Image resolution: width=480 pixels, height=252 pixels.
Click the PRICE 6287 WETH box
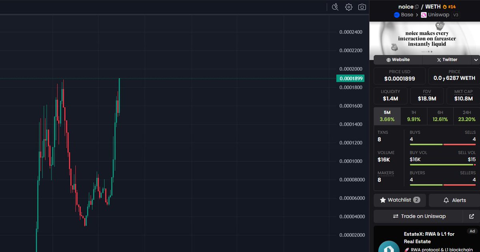click(454, 75)
